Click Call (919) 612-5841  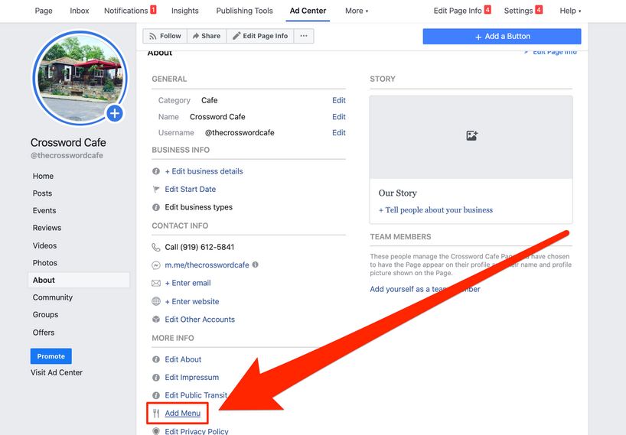click(x=200, y=247)
